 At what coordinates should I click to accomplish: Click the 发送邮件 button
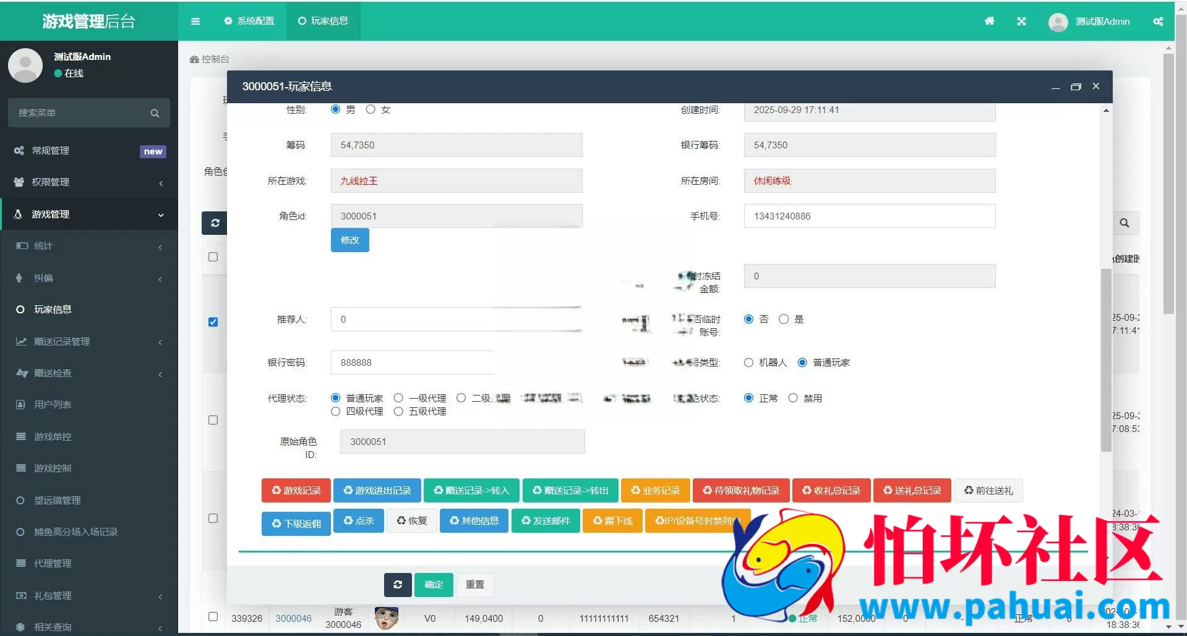pyautogui.click(x=546, y=520)
